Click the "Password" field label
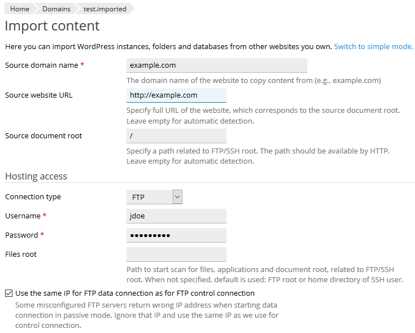Viewport: 415px width, 333px height. [22, 235]
